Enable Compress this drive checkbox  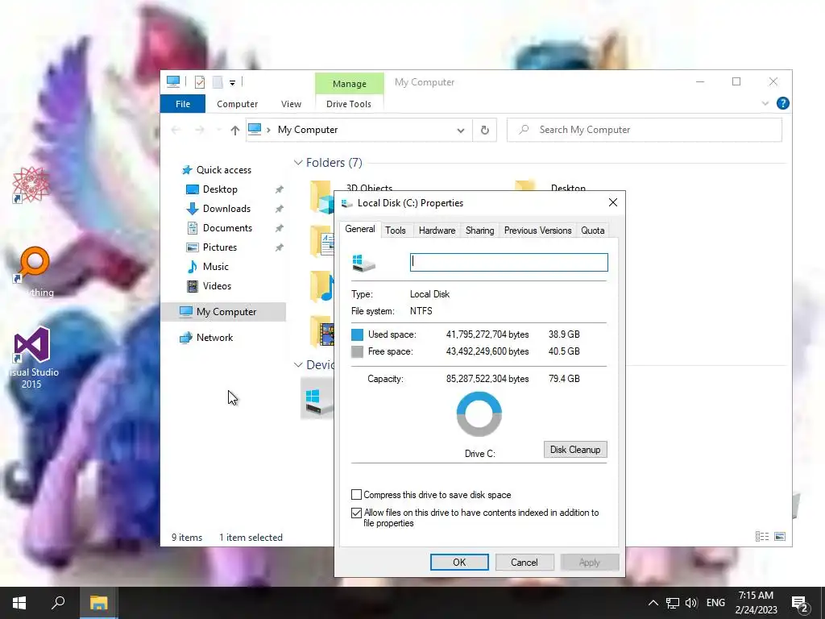click(356, 495)
